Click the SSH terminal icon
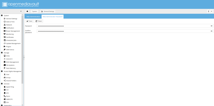The width and height of the screenshot is (214, 106). click(5, 102)
